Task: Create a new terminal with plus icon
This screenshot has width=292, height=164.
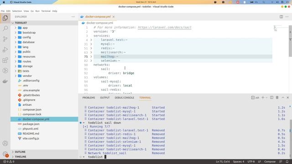Action: pos(263,97)
